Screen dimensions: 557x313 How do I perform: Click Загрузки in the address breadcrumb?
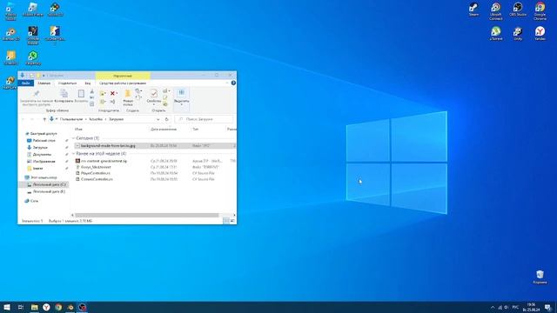(x=116, y=119)
